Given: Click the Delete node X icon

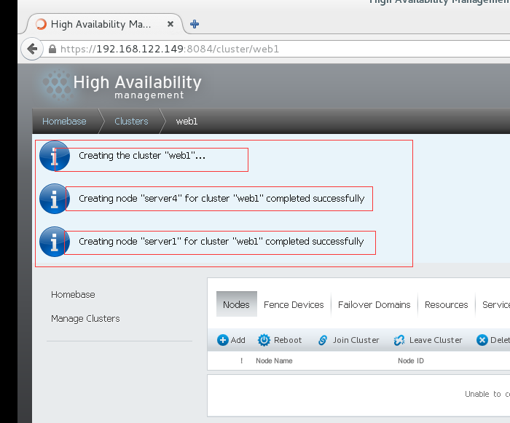Looking at the screenshot, I should (x=482, y=340).
